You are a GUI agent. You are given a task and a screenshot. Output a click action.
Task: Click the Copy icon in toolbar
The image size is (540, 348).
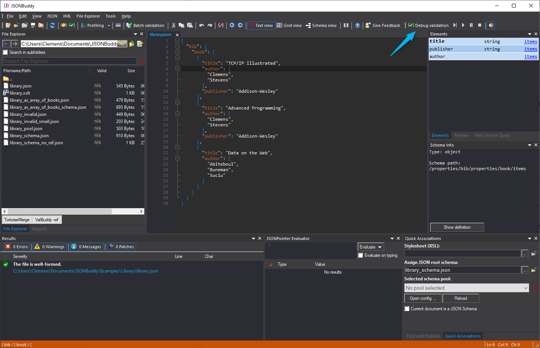point(181,25)
